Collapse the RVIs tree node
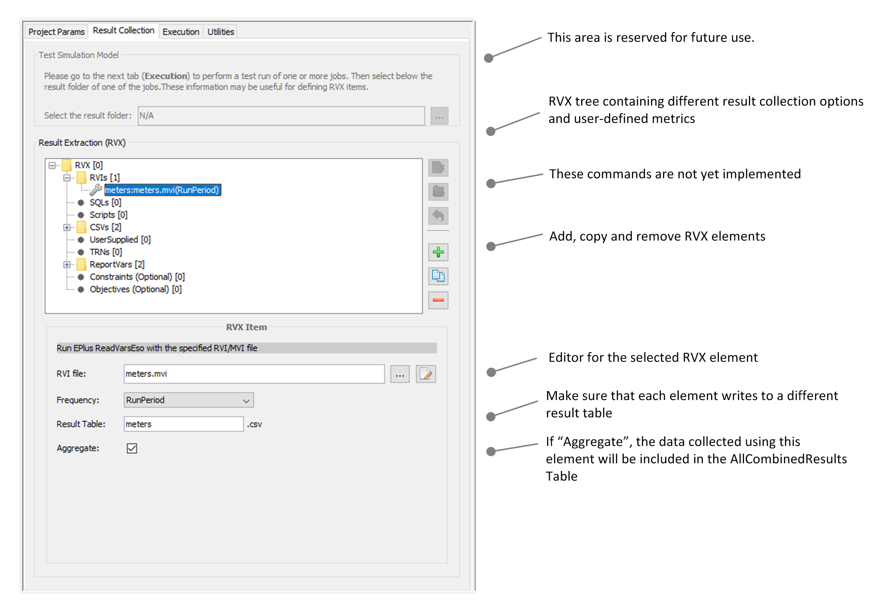887x614 pixels. point(67,178)
